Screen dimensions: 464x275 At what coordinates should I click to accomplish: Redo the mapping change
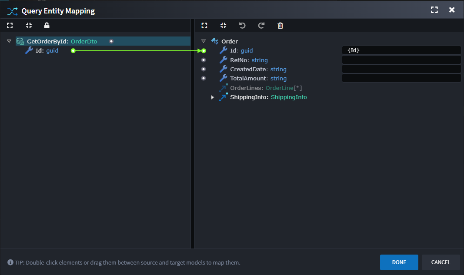tap(261, 26)
